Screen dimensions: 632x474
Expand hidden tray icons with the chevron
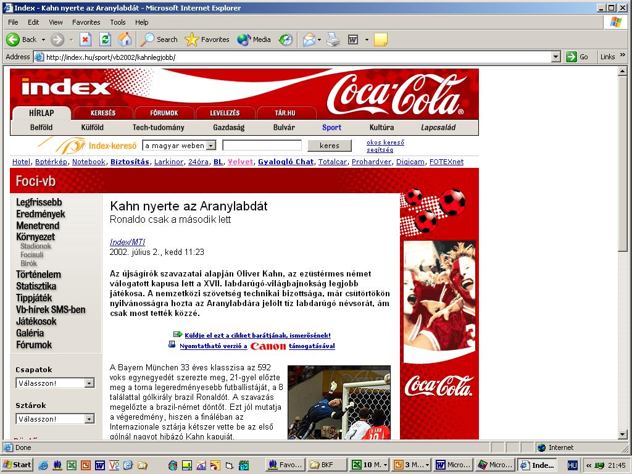(589, 465)
